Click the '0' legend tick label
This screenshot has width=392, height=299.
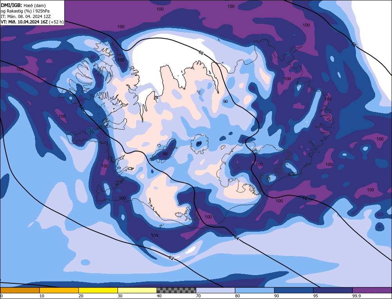pos(2,296)
